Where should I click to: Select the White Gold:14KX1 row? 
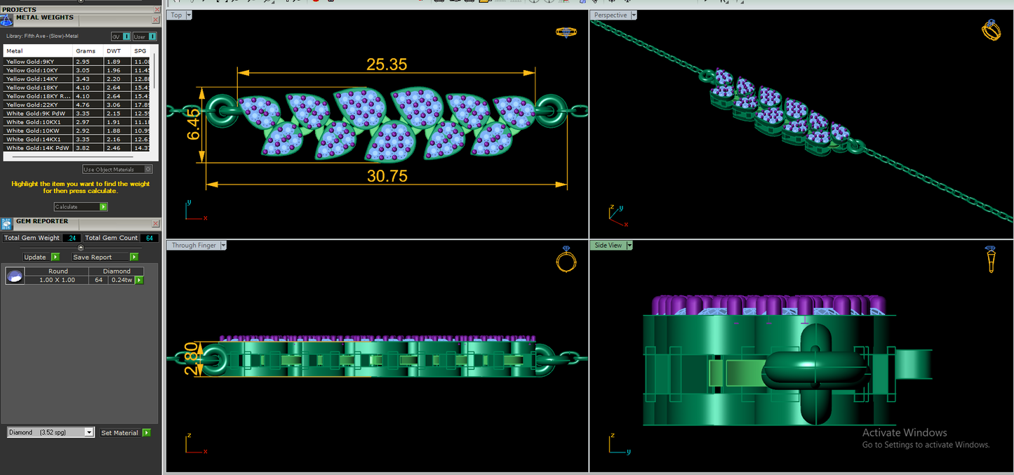[78, 140]
